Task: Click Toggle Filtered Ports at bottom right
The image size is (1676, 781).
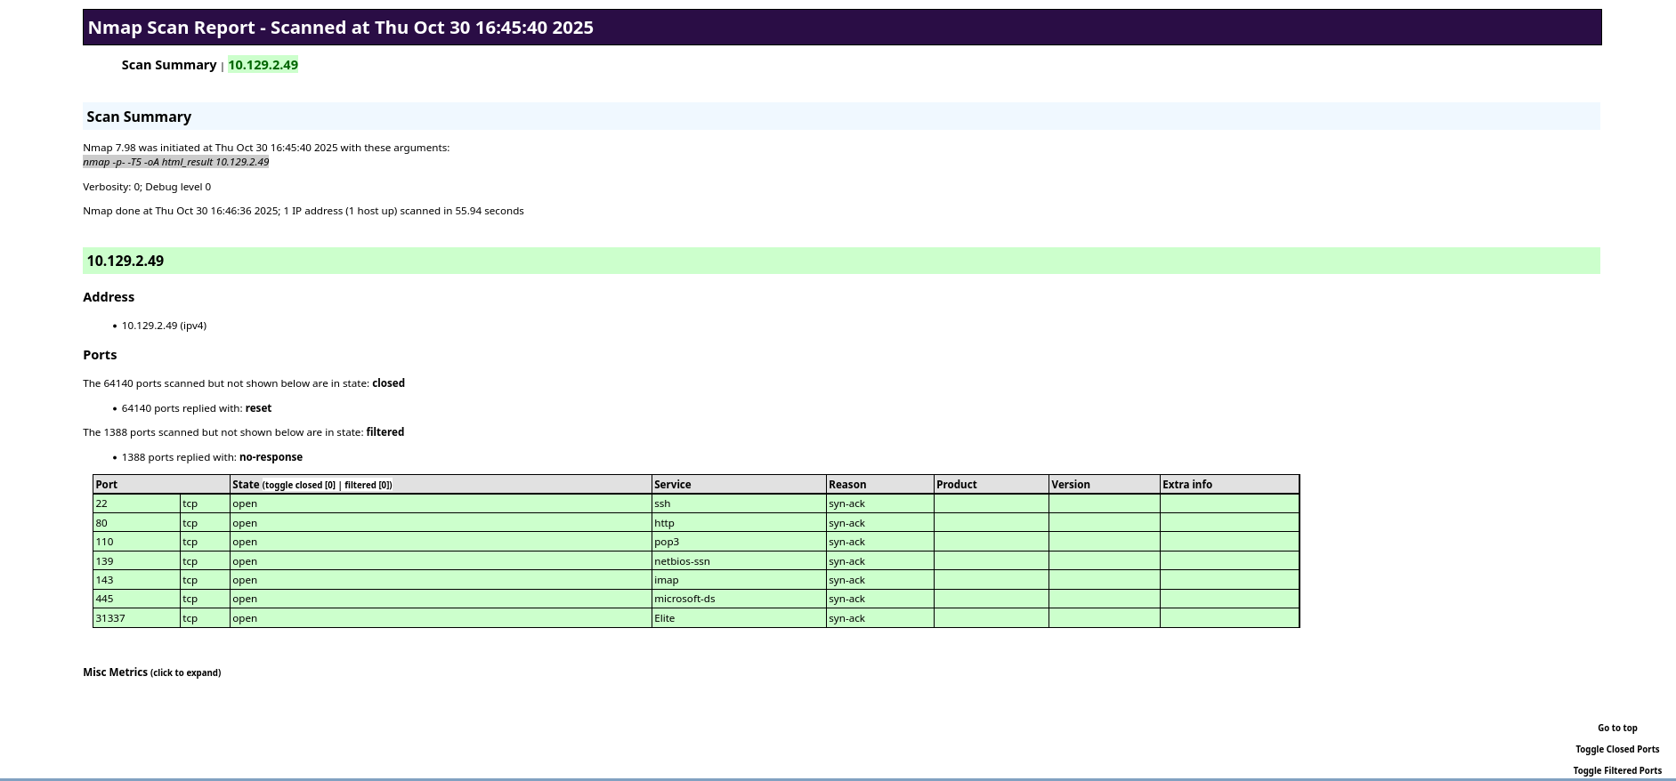Action: (1616, 770)
